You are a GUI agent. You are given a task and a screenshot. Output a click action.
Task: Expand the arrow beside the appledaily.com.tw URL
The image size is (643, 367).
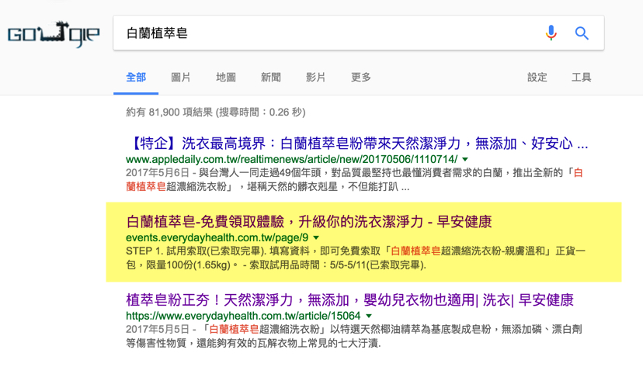point(465,160)
